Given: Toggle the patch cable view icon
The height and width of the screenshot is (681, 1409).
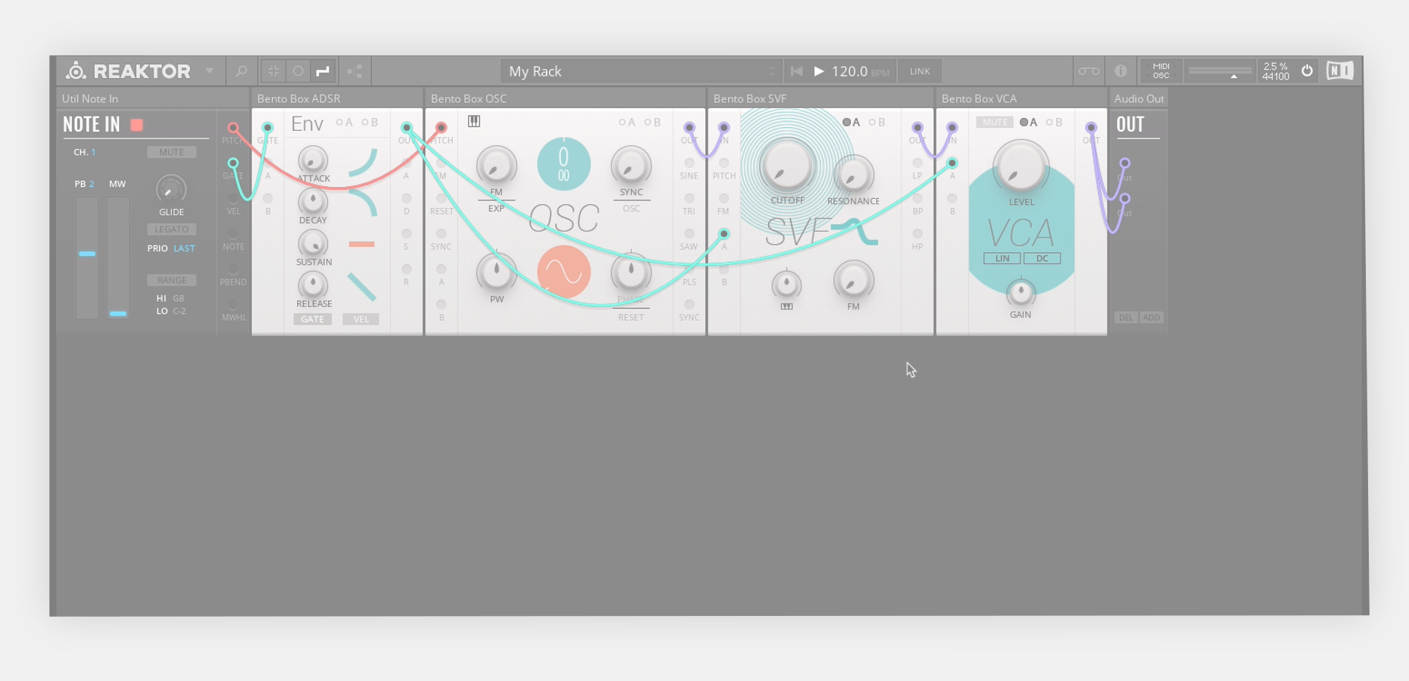Looking at the screenshot, I should [323, 71].
